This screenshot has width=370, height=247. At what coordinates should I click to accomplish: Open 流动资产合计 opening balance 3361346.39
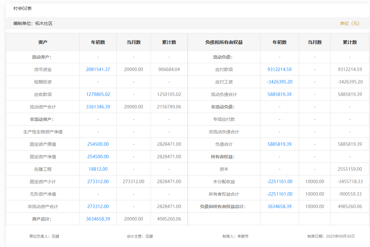[x=98, y=107]
